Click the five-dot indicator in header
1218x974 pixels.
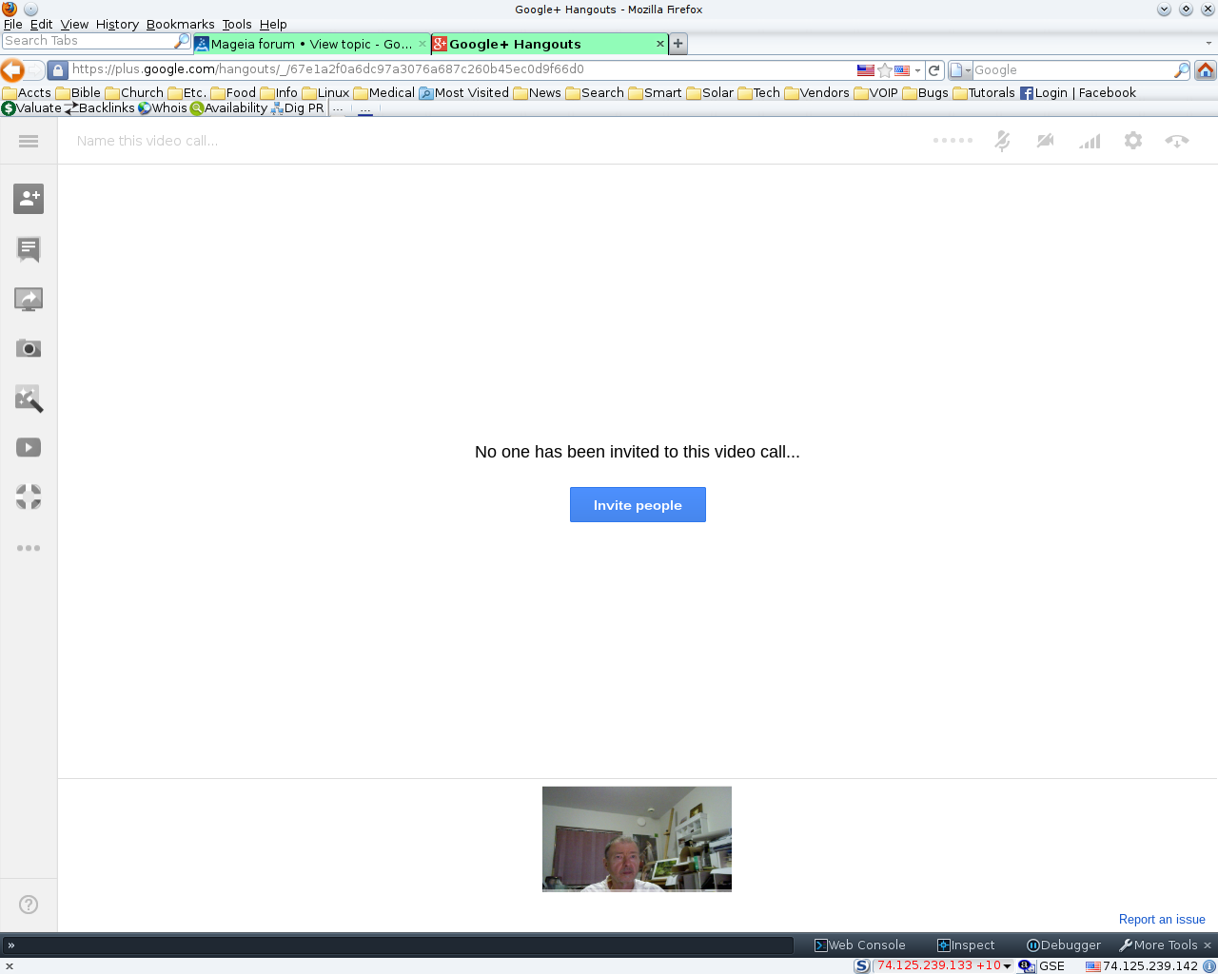[x=953, y=140]
